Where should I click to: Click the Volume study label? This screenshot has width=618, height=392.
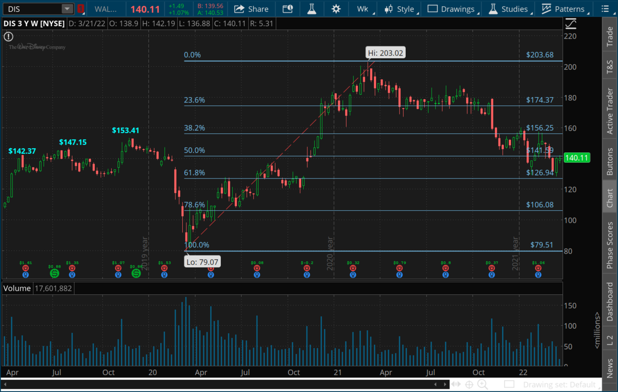(x=18, y=289)
